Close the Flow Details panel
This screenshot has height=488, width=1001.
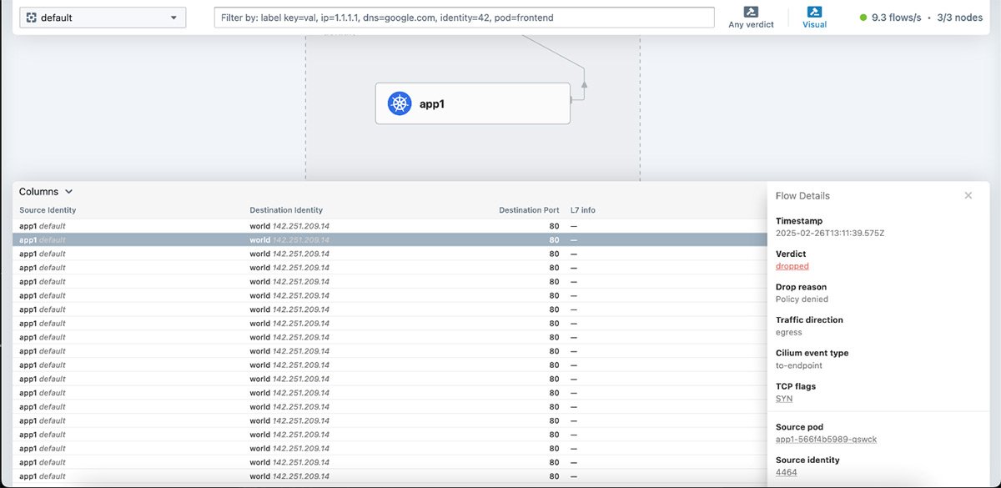tap(968, 195)
